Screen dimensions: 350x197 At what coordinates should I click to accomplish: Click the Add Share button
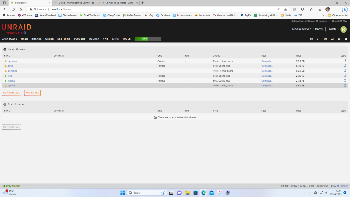32,93
